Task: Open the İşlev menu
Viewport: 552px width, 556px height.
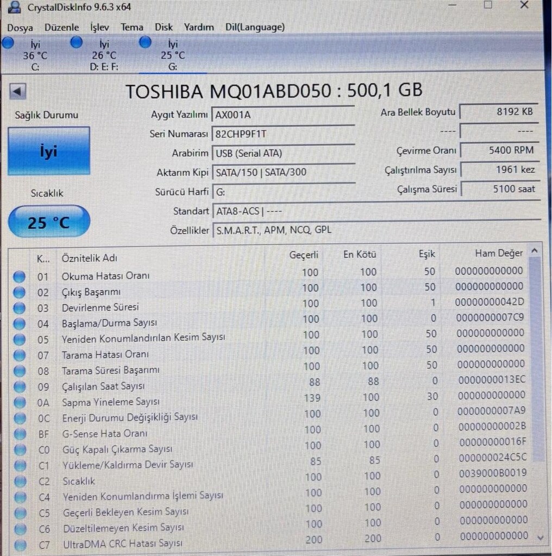Action: pos(99,27)
